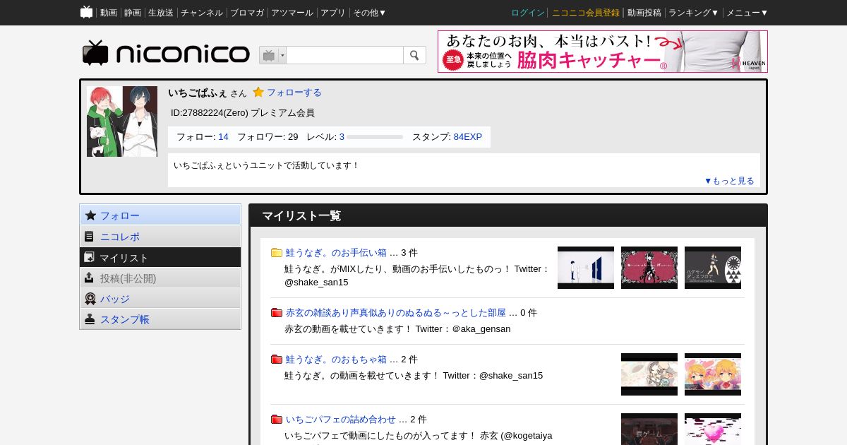Open 静画 in top navigation
Image resolution: width=847 pixels, height=445 pixels.
pyautogui.click(x=133, y=13)
